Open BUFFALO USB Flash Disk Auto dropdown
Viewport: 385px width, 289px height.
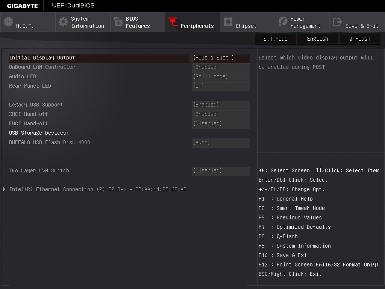221,143
